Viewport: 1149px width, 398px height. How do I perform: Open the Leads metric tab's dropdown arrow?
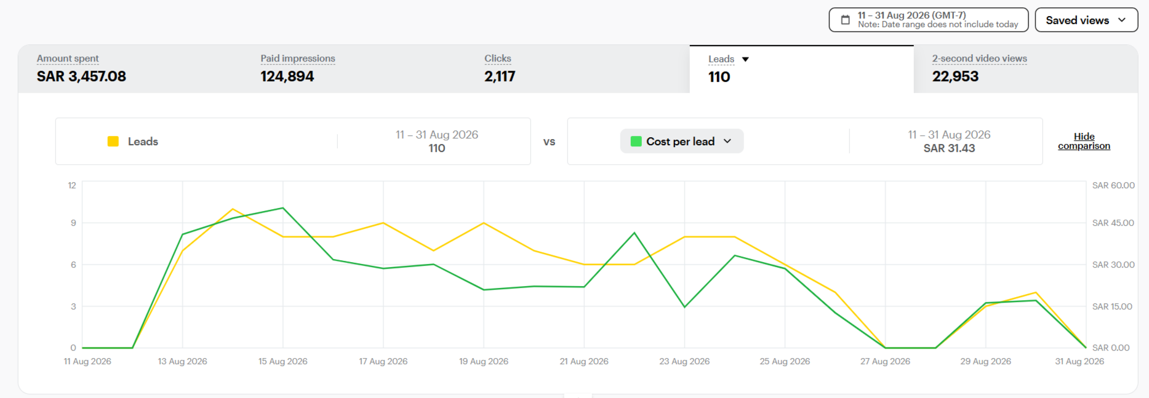[x=745, y=59]
